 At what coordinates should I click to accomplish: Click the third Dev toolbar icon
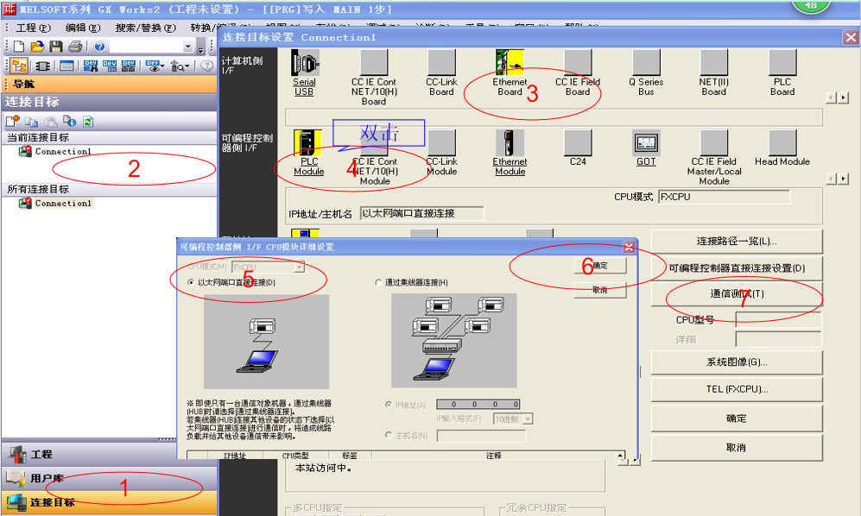tap(129, 66)
